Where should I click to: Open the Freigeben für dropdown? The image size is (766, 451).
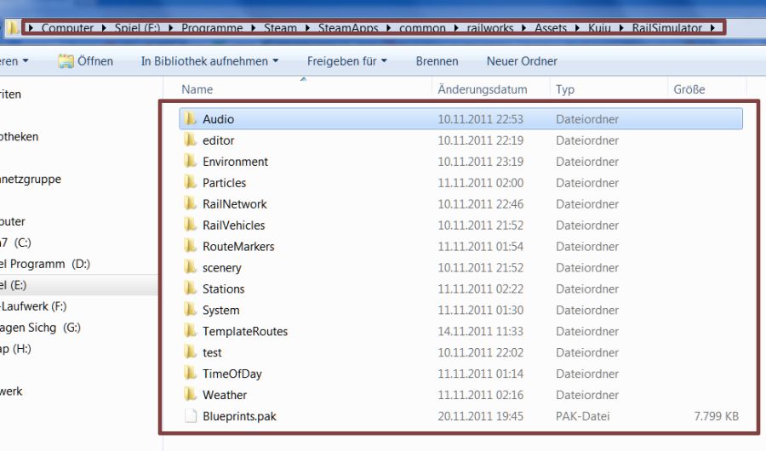tap(347, 61)
